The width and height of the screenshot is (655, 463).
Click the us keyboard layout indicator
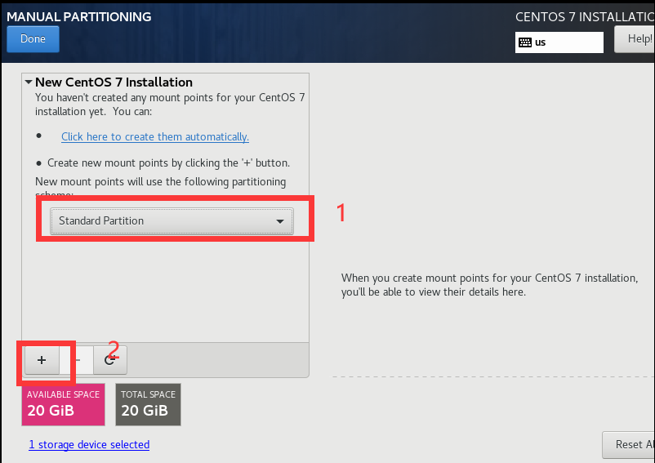(559, 42)
